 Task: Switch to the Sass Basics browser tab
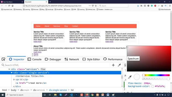tap(12, 2)
